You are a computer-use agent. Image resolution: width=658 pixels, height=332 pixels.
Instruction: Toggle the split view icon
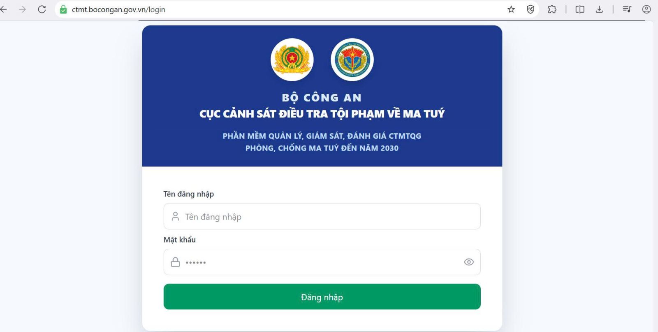580,9
